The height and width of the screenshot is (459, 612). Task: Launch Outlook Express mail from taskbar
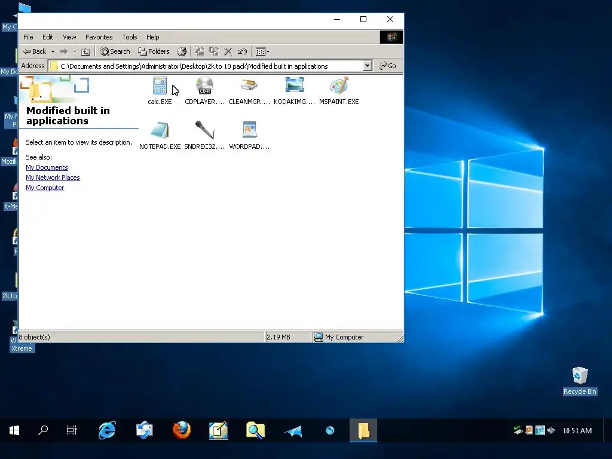145,430
